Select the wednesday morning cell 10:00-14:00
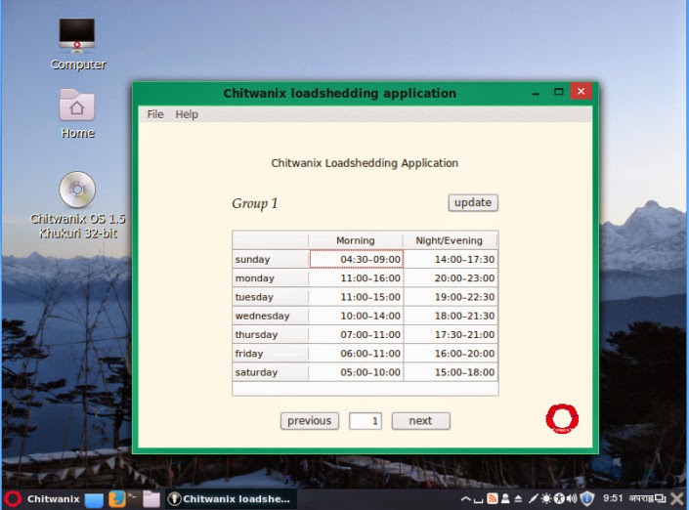689x510 pixels. (x=357, y=316)
